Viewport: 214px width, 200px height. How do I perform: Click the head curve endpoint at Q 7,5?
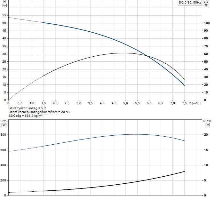(184, 85)
